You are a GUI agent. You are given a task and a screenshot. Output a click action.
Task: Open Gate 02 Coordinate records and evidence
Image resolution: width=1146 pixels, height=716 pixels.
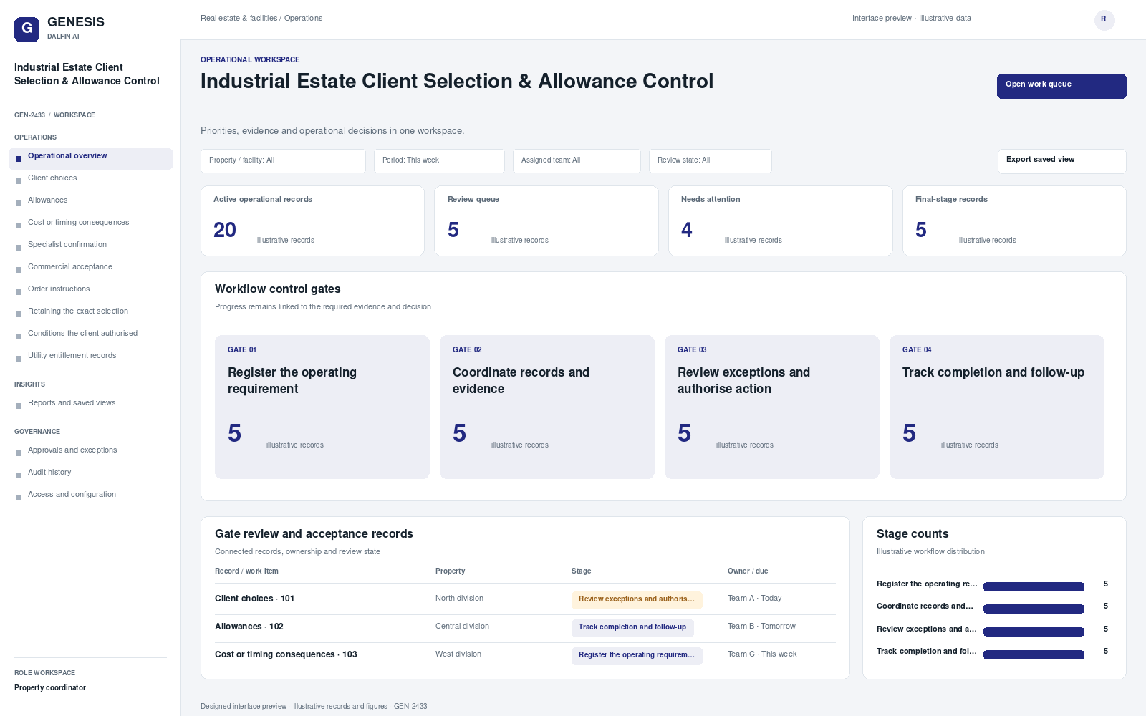tap(547, 407)
